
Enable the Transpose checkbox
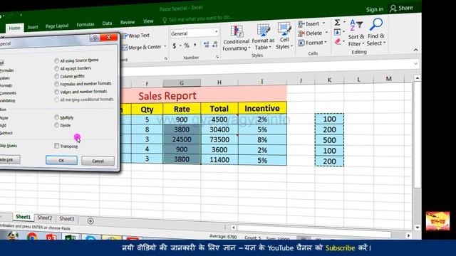(57, 146)
